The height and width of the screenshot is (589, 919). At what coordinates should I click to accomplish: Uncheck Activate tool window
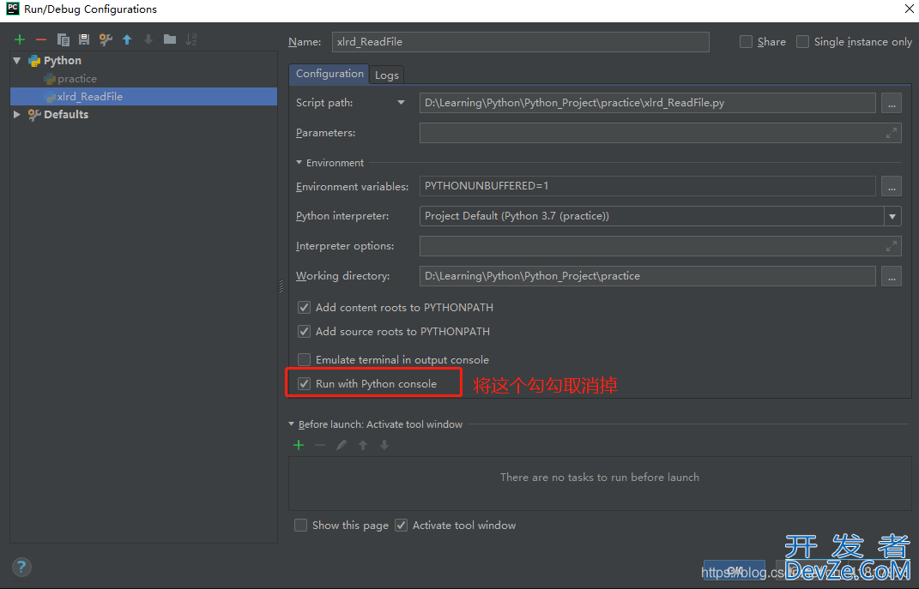(401, 526)
